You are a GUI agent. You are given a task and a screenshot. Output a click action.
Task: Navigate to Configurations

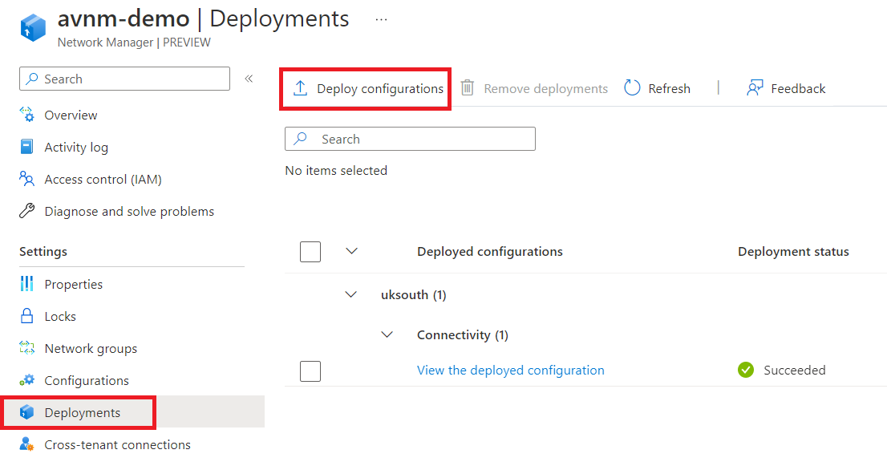[87, 381]
